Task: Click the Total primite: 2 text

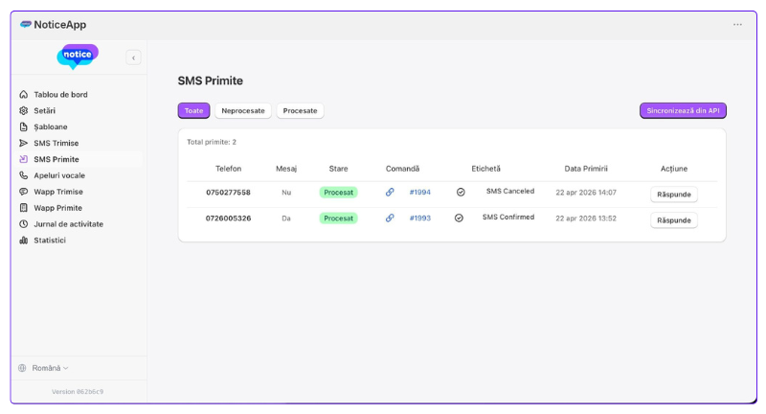Action: point(212,142)
